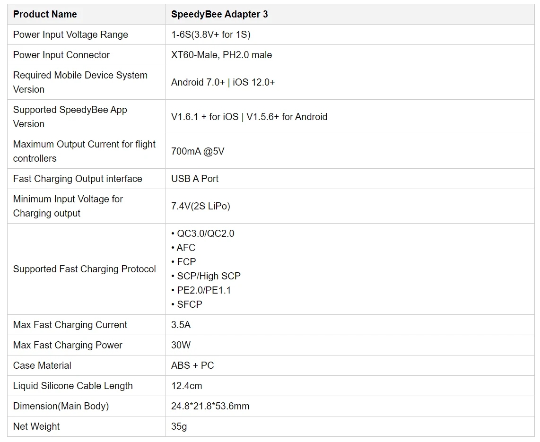Click the '35g' net weight value
The image size is (540, 442).
coord(179,426)
